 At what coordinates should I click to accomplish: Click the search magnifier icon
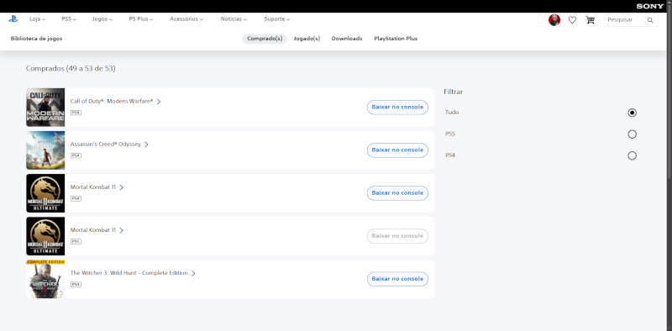coord(650,20)
